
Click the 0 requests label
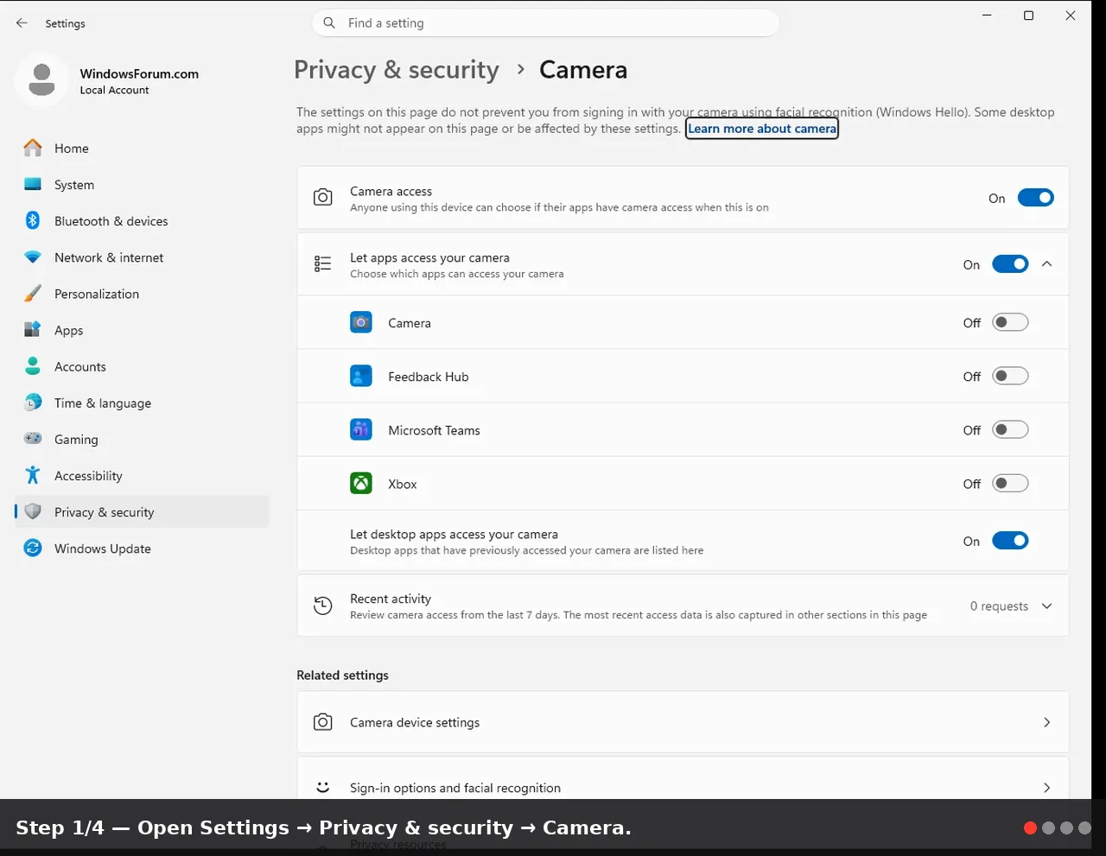(x=999, y=606)
